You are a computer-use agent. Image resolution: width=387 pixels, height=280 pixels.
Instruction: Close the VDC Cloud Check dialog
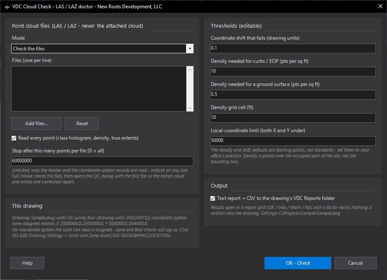(x=380, y=7)
